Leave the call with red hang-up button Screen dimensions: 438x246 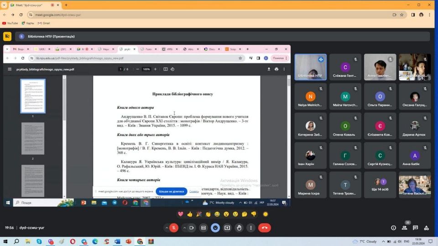point(264,228)
